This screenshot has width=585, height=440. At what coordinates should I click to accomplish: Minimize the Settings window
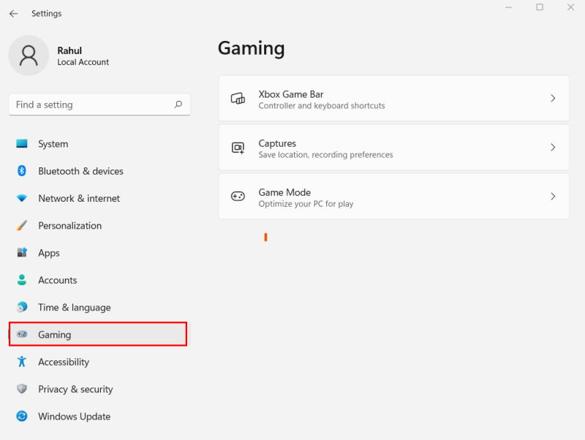pyautogui.click(x=508, y=7)
